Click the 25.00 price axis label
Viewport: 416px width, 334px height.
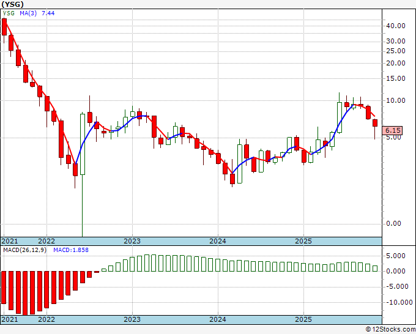(x=396, y=51)
